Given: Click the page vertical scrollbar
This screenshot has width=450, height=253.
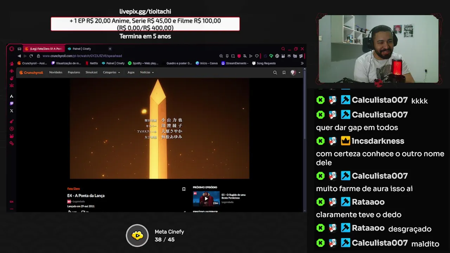Looking at the screenshot, I should click(304, 105).
